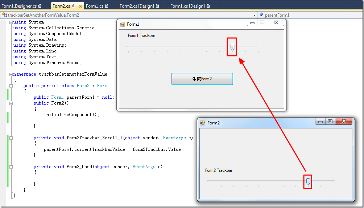Click the Form1 window title icon
The width and height of the screenshot is (364, 208).
pyautogui.click(x=122, y=24)
